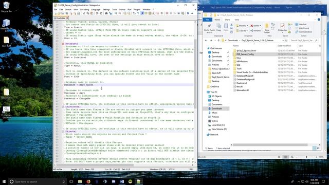Image resolution: width=329 pixels, height=185 pixels.
Task: Open Find with the binoculars icon
Action: click(106, 13)
